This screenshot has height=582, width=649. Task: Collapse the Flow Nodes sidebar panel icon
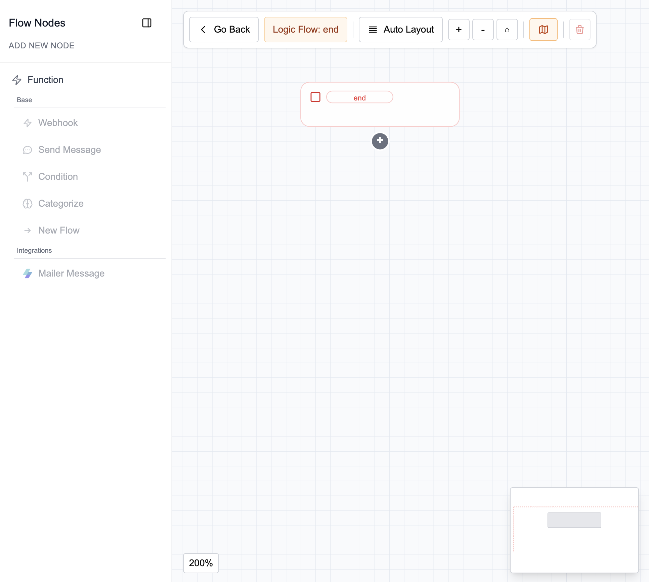(147, 23)
